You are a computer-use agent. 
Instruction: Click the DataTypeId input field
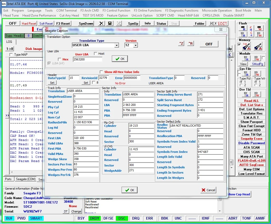pyautogui.click(x=74, y=78)
